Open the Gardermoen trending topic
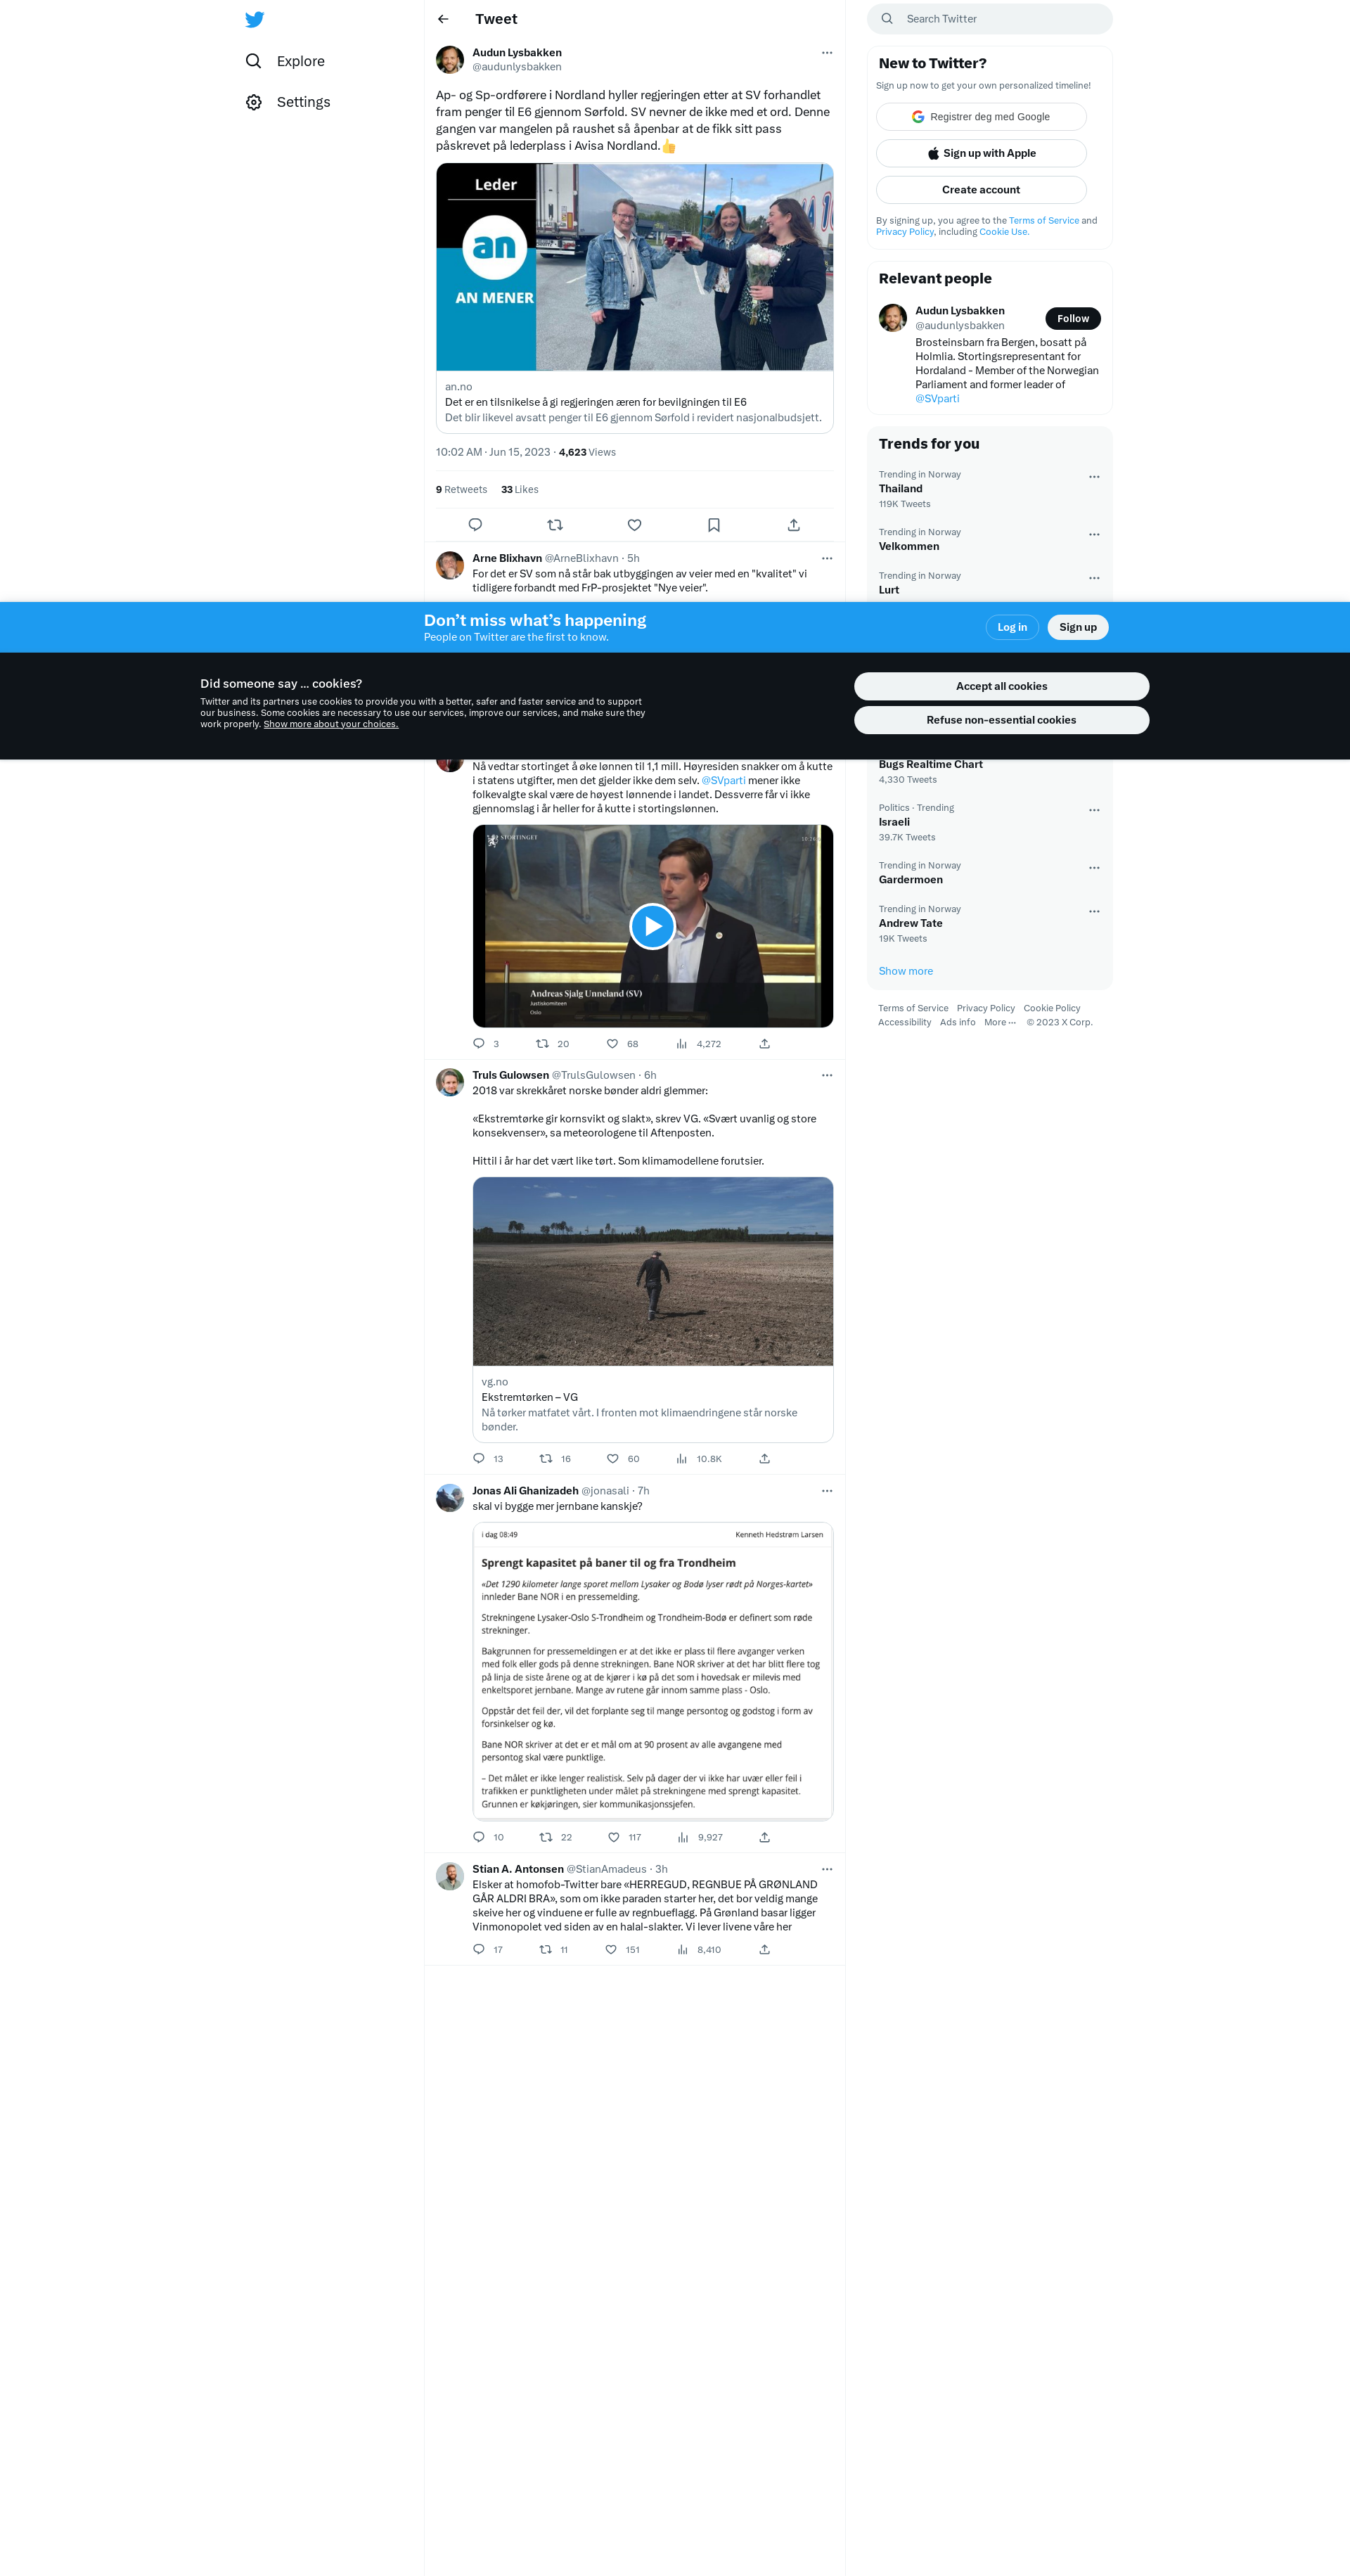 point(989,873)
